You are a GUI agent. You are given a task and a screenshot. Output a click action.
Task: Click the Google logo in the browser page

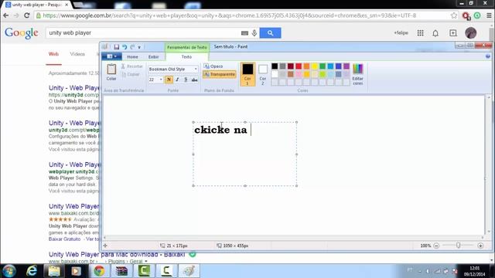coord(22,33)
